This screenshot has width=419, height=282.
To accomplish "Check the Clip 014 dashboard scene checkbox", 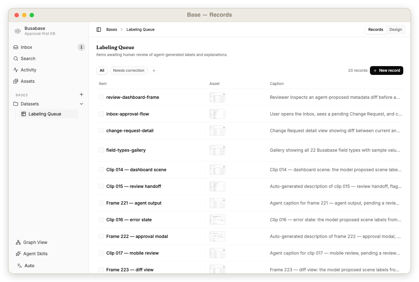I will pyautogui.click(x=101, y=170).
